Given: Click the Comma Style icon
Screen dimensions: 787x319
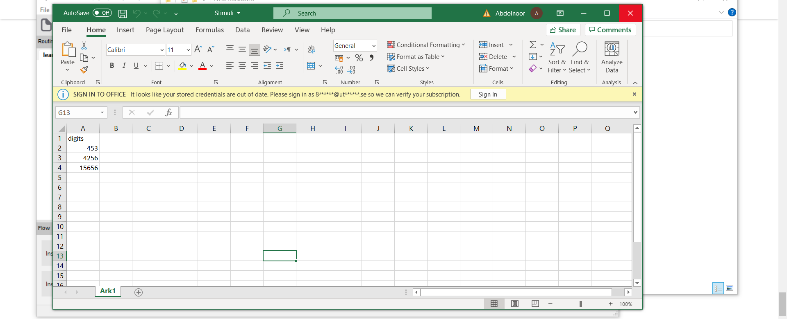Looking at the screenshot, I should tap(371, 58).
